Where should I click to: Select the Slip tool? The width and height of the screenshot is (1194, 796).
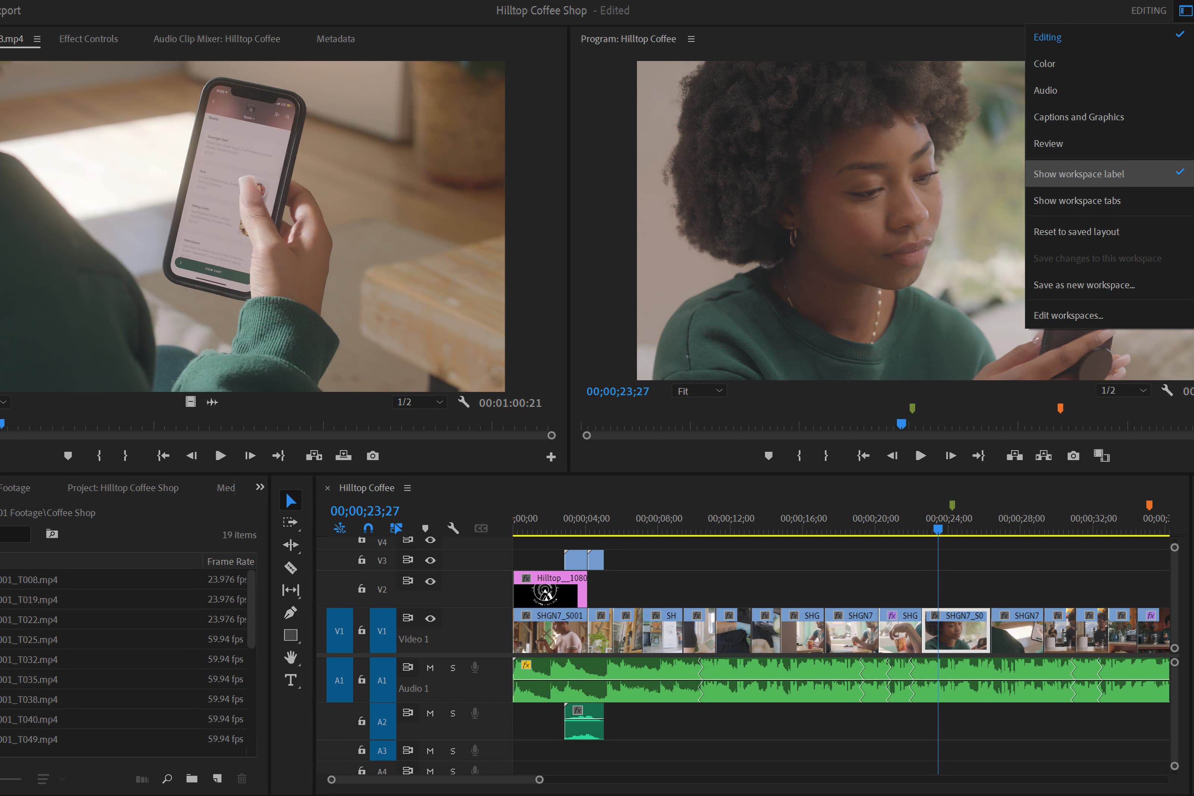pyautogui.click(x=290, y=590)
